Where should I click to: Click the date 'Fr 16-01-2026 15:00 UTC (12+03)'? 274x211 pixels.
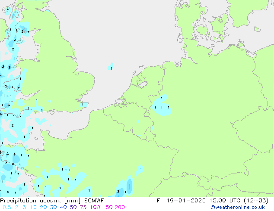click(x=213, y=201)
